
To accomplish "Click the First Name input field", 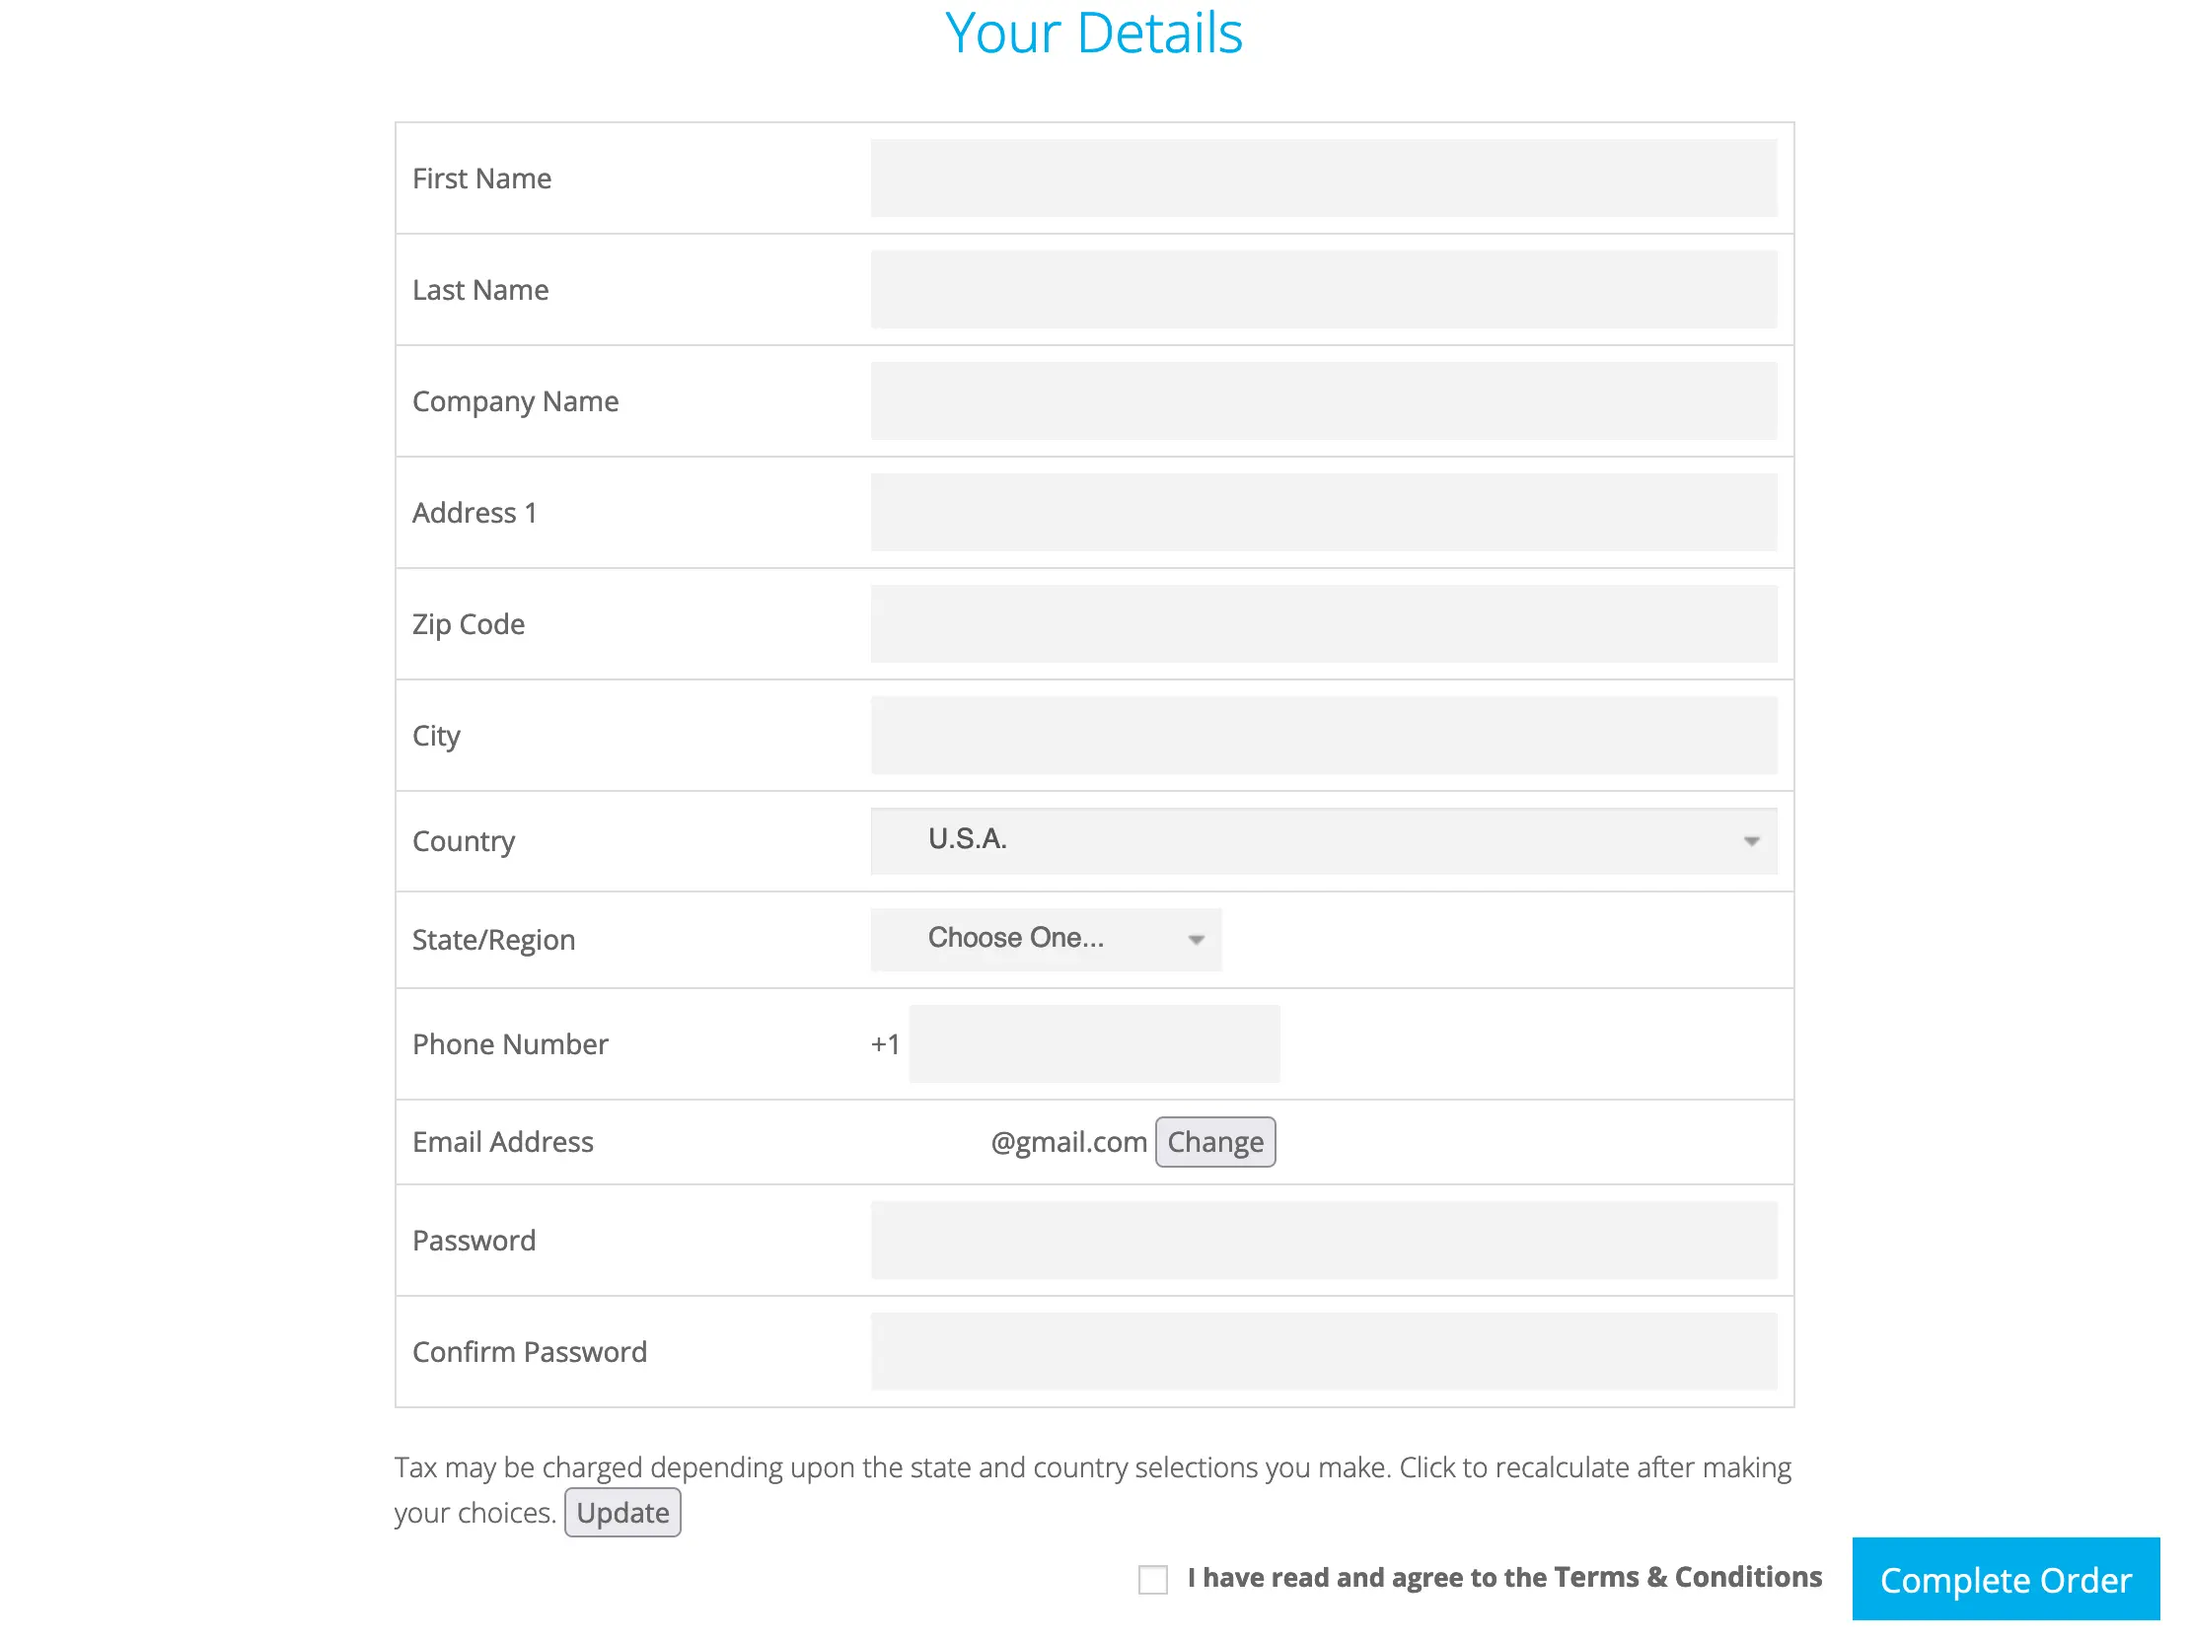I will pyautogui.click(x=1322, y=178).
